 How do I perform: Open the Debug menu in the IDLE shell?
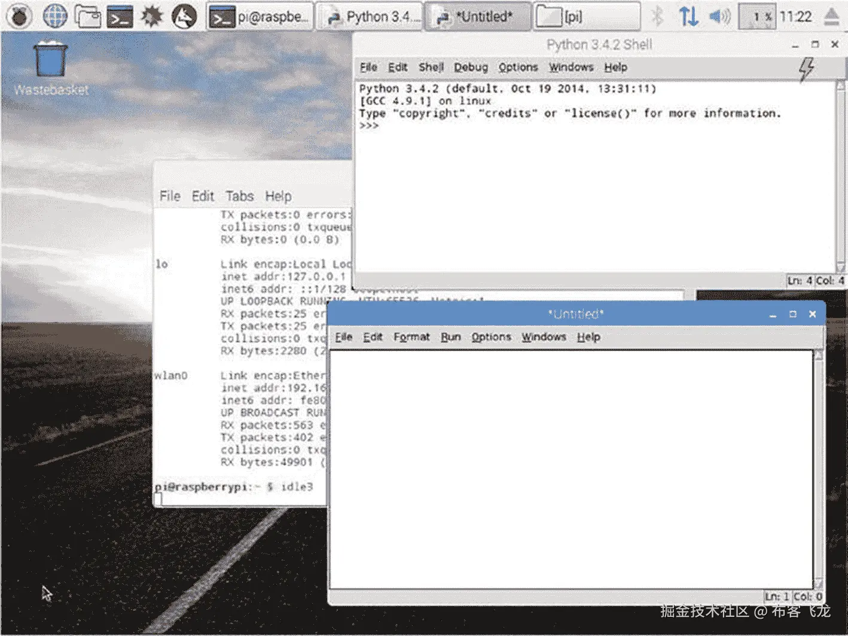click(471, 67)
